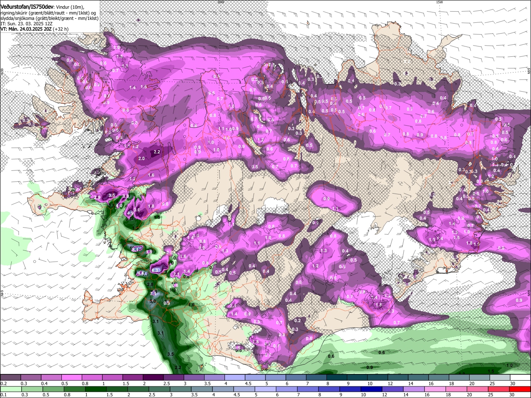The height and width of the screenshot is (398, 531).
Task: Select the 'IT: Sun. 23. 03. 2025 12Z' line
Action: pos(27,24)
